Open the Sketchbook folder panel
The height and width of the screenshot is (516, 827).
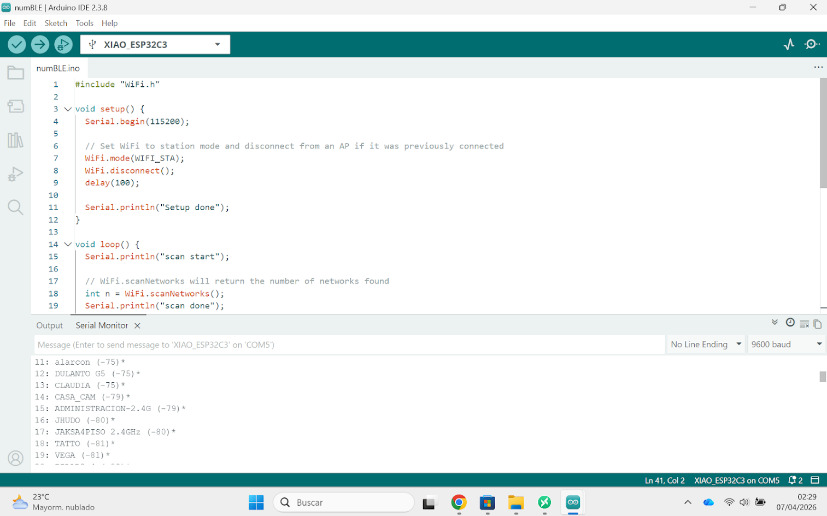point(15,73)
